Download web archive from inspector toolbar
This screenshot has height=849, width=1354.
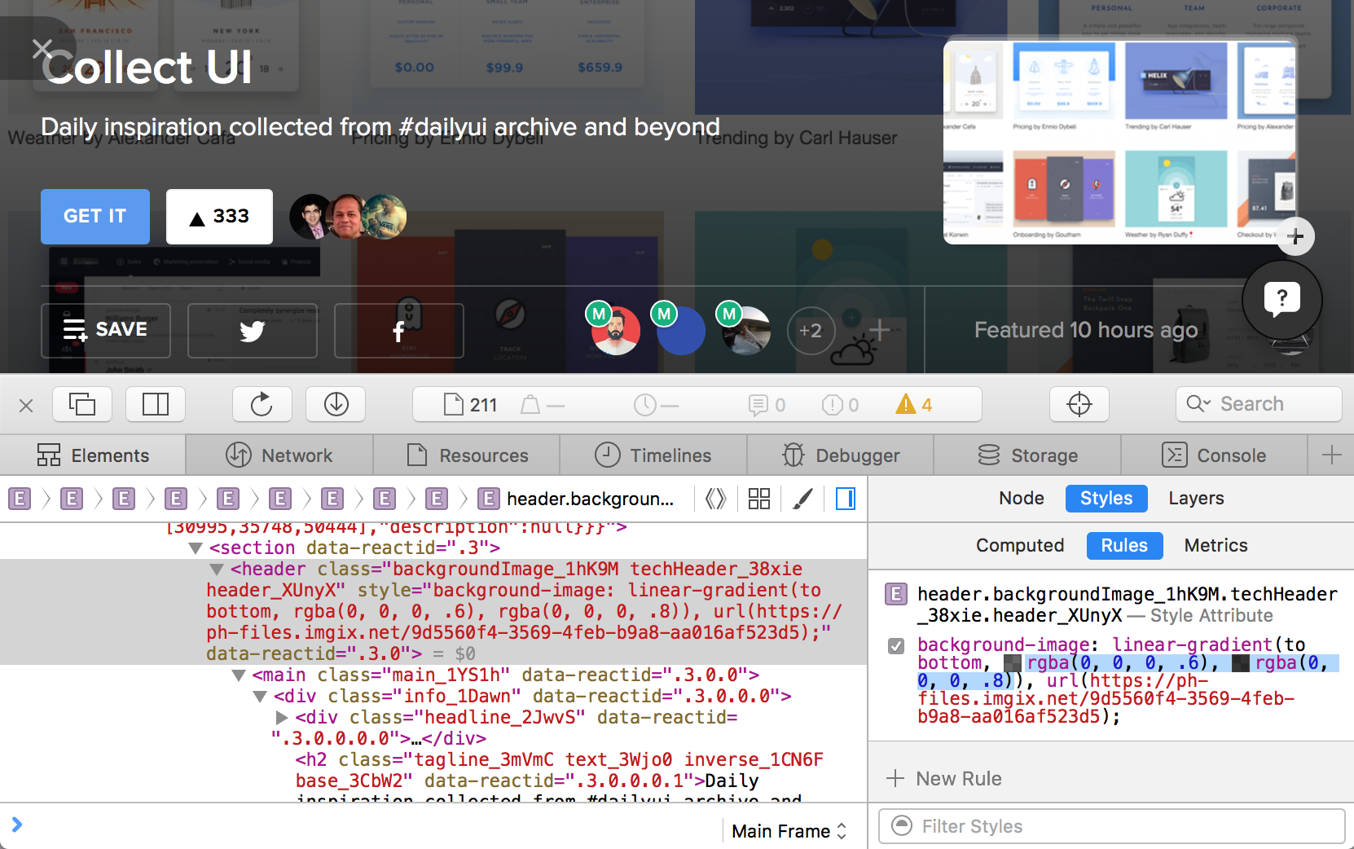click(x=336, y=404)
